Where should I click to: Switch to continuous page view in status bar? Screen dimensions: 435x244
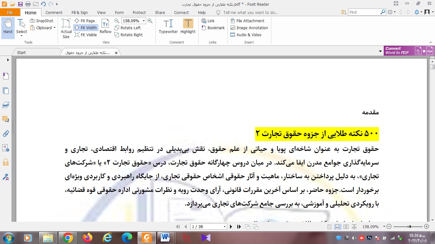point(337,227)
